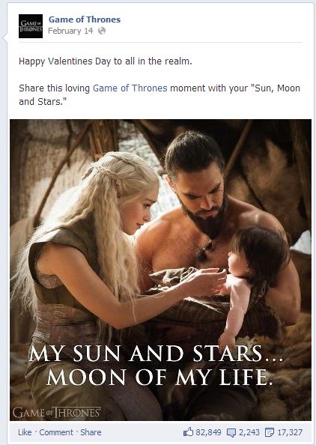Click the speech bubble comments icon

point(231,432)
